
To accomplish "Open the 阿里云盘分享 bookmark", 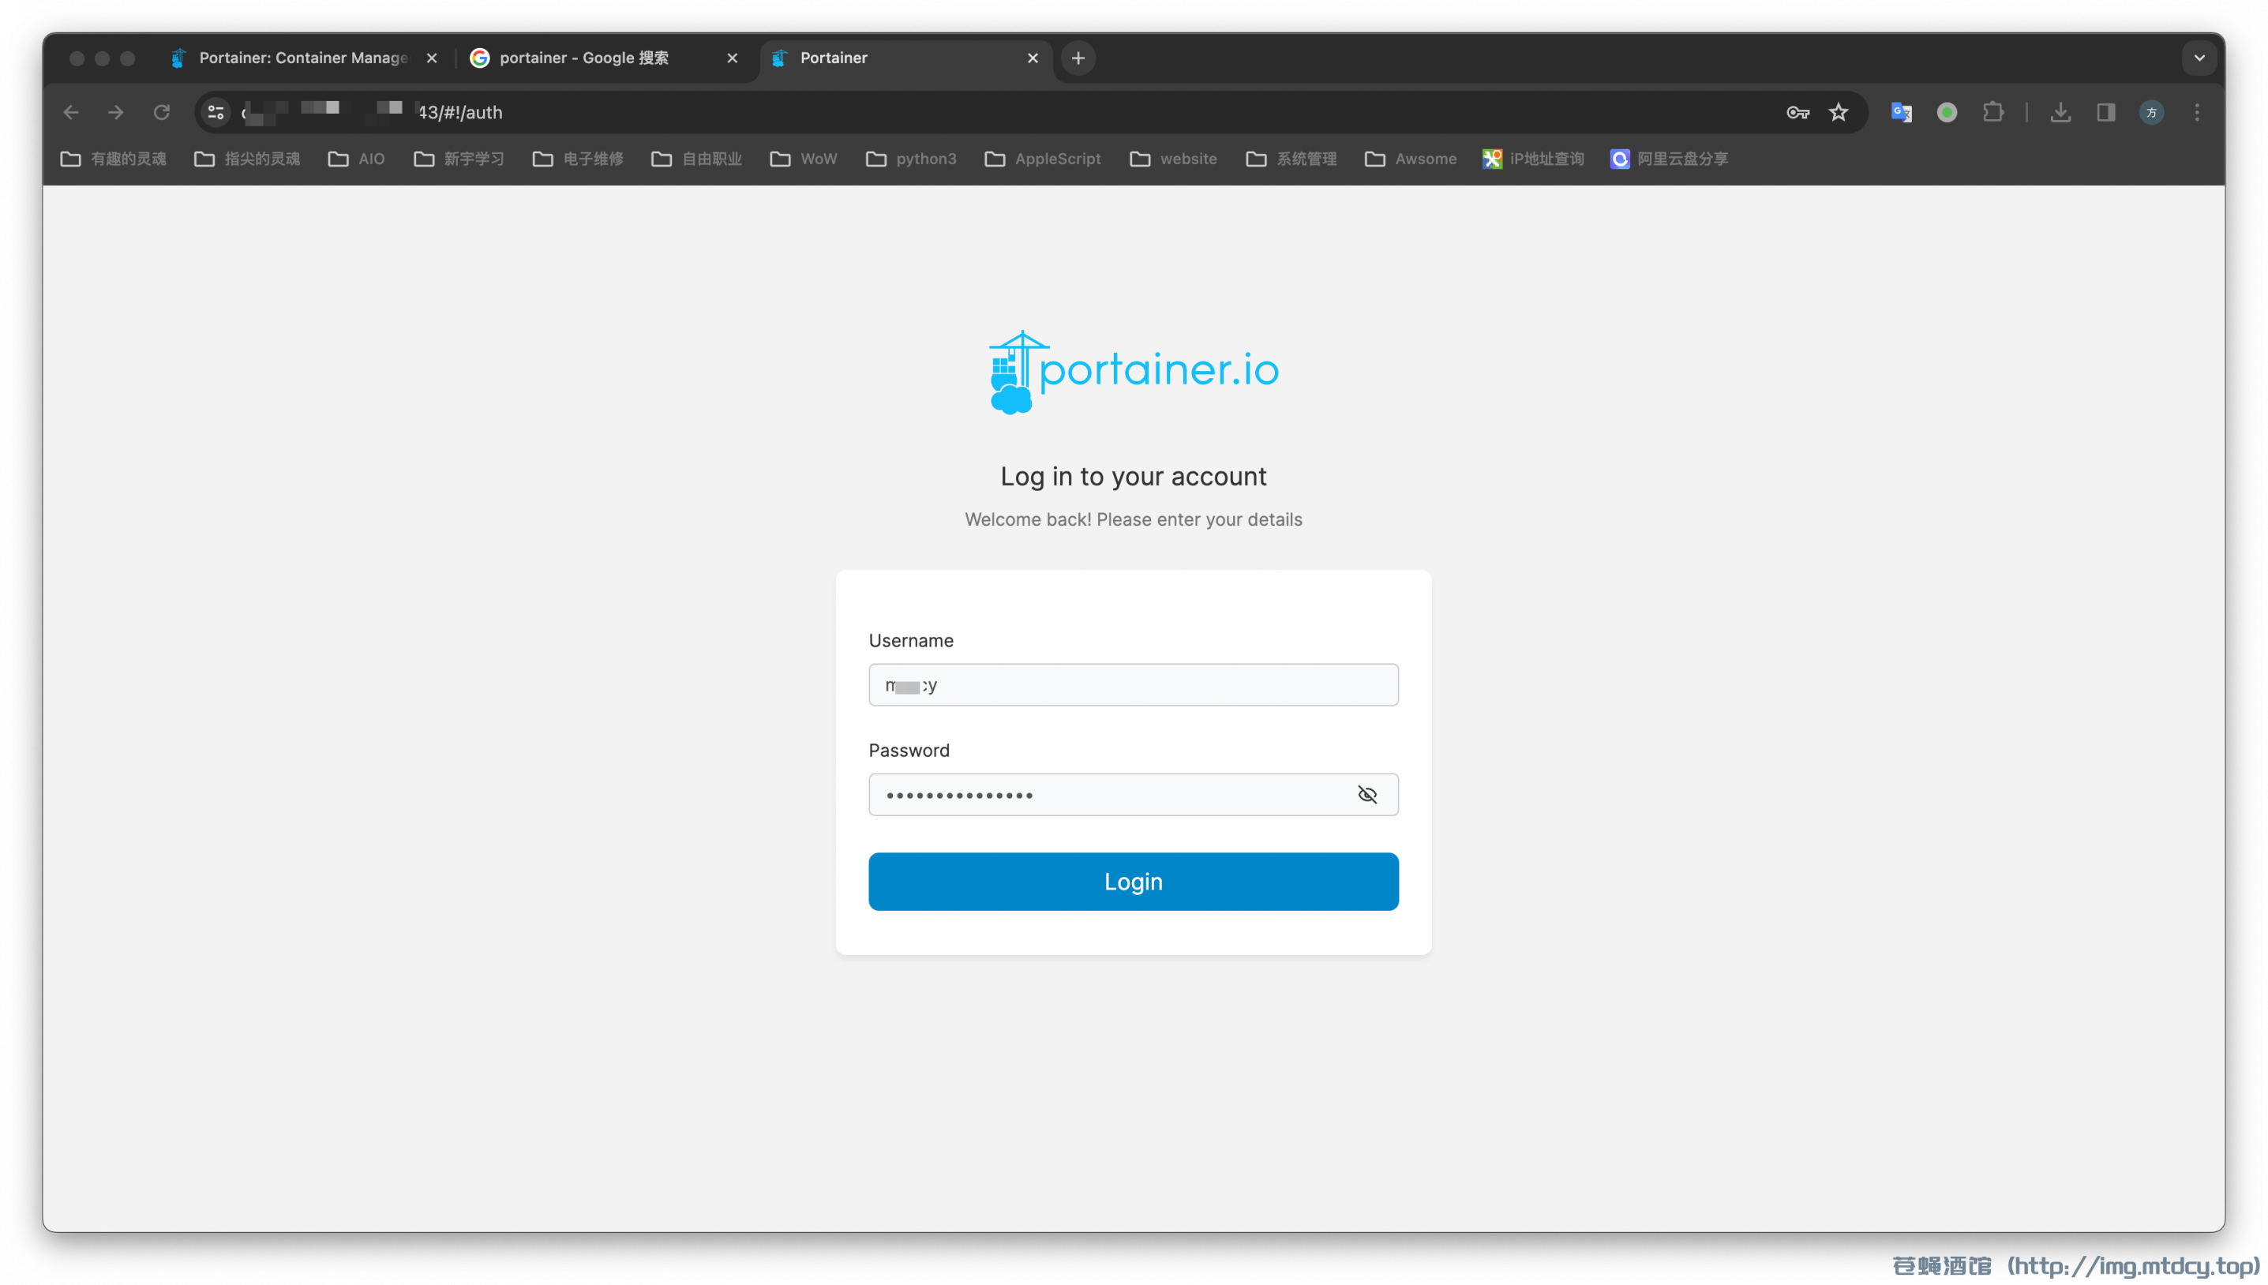I will point(1670,159).
